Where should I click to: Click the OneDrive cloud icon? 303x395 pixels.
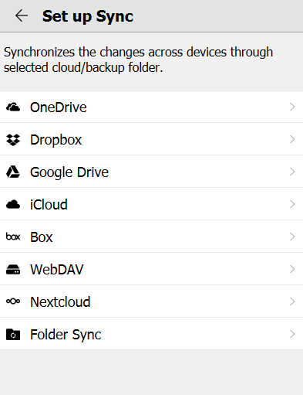[13, 107]
